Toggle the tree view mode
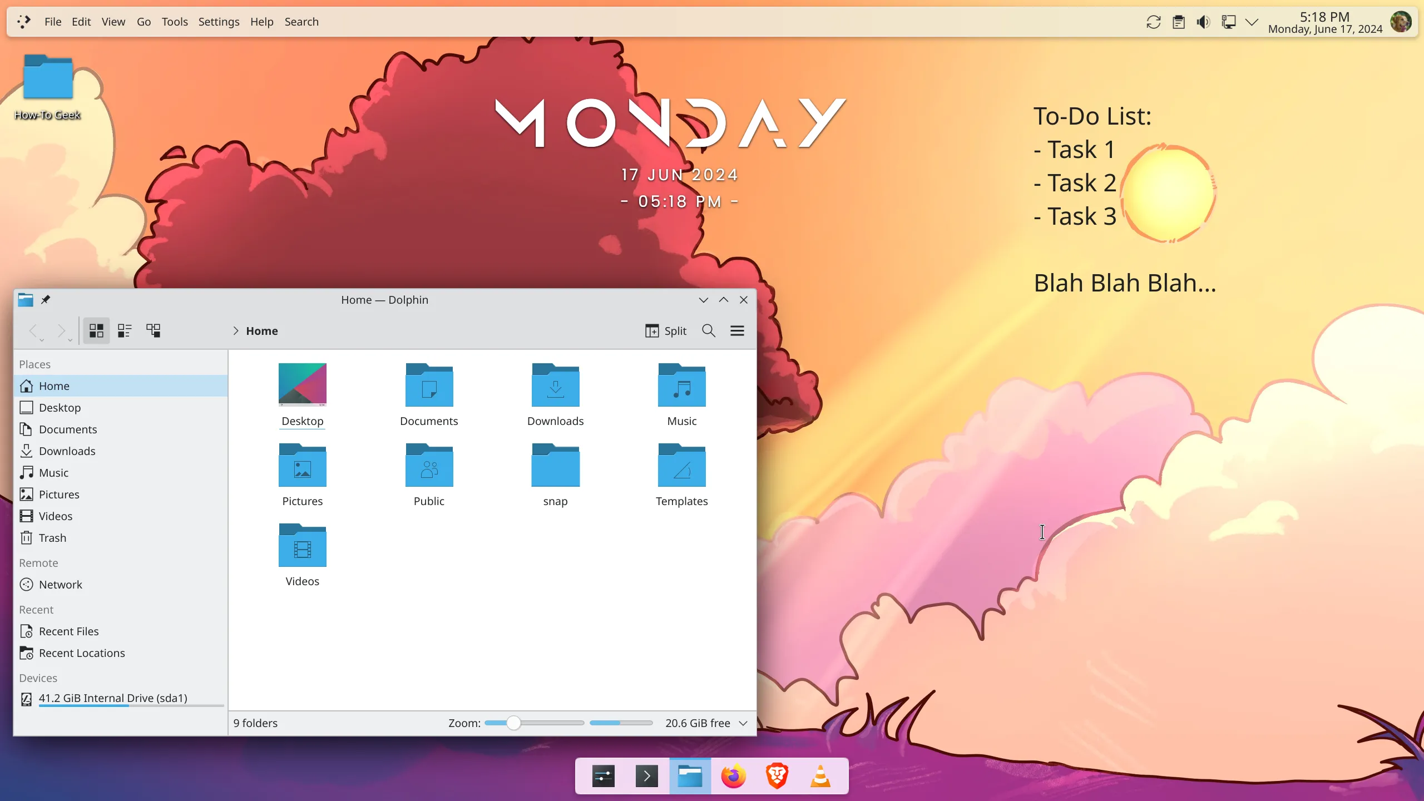 [x=154, y=330]
